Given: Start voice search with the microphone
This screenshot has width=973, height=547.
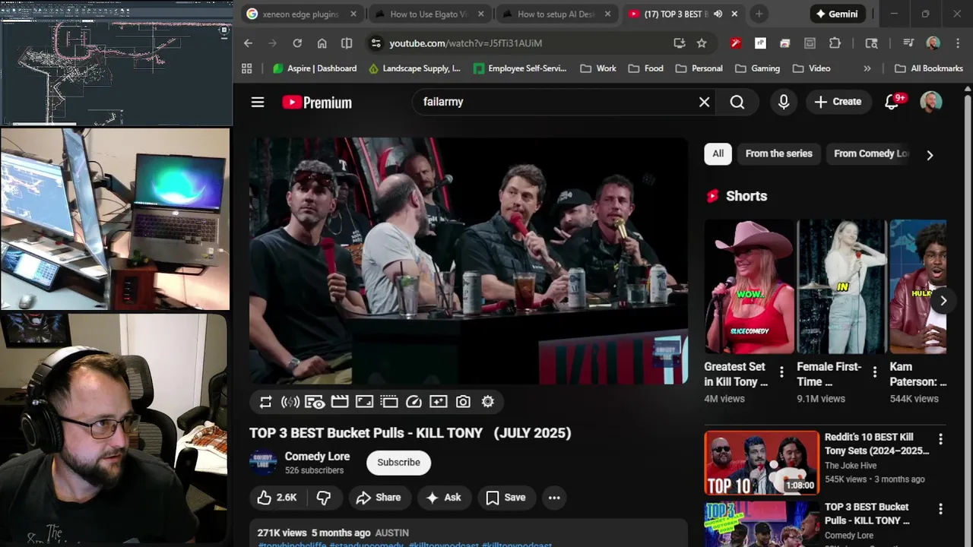Looking at the screenshot, I should pos(784,102).
